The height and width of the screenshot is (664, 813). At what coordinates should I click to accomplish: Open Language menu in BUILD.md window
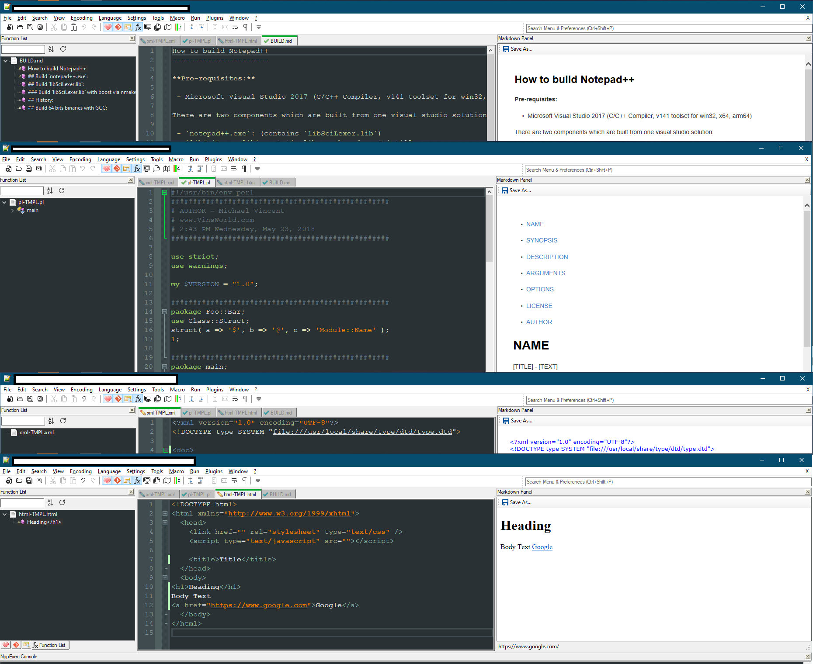(x=110, y=18)
